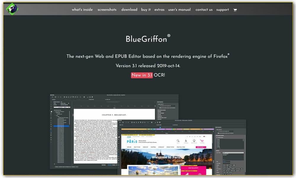Screen dimensions: 296x178
Task: Click the pink shopping cart icon on the Paris page
Action: [201, 141]
